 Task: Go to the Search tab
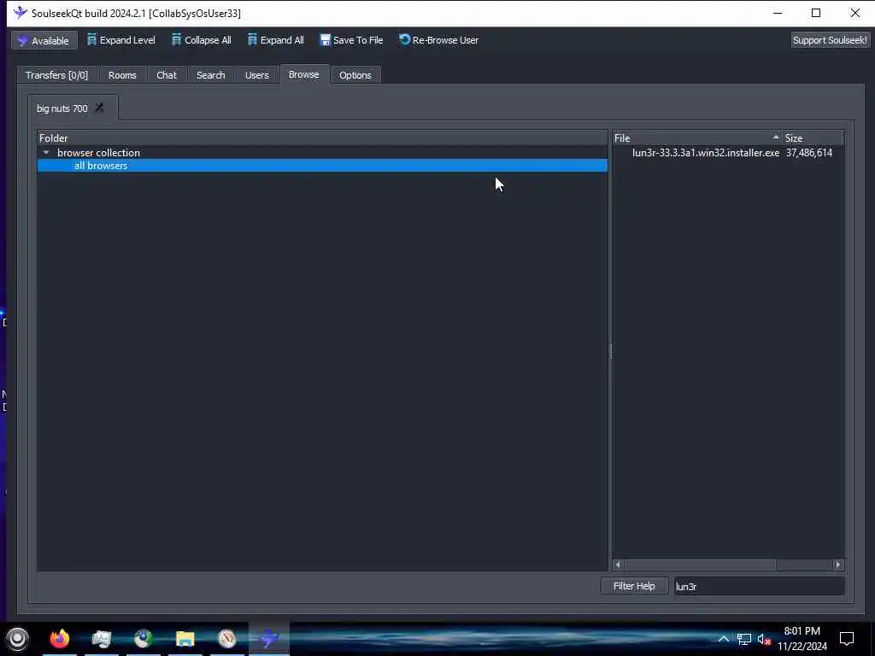[x=210, y=75]
